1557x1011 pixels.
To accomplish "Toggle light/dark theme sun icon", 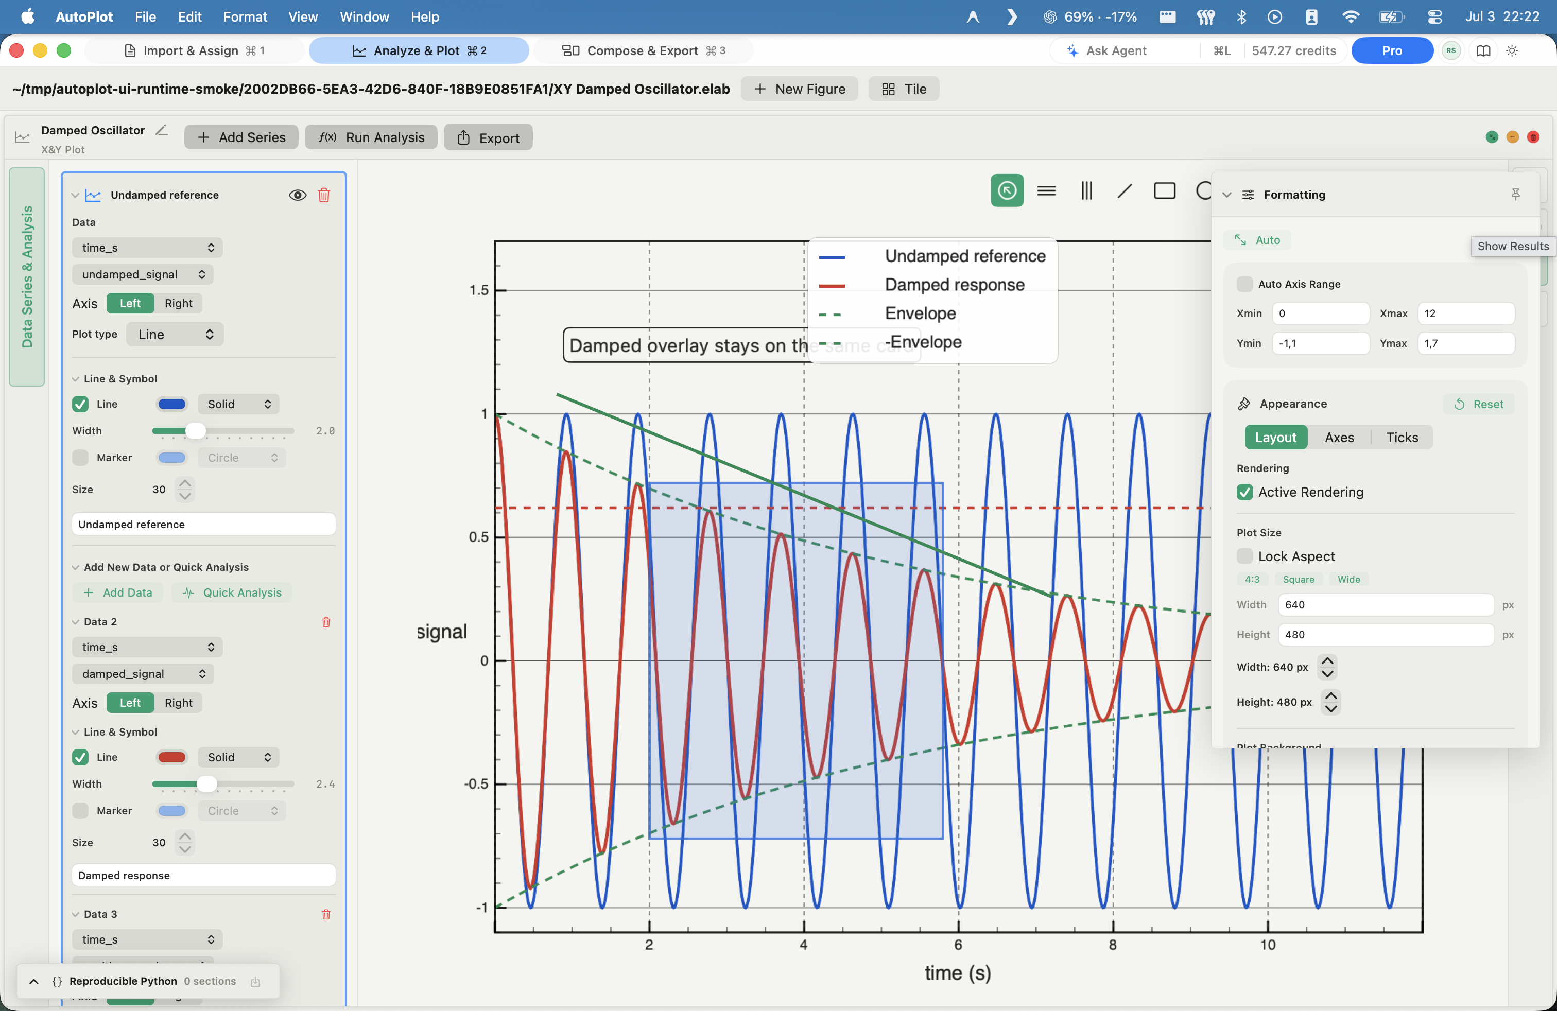I will click(1512, 50).
